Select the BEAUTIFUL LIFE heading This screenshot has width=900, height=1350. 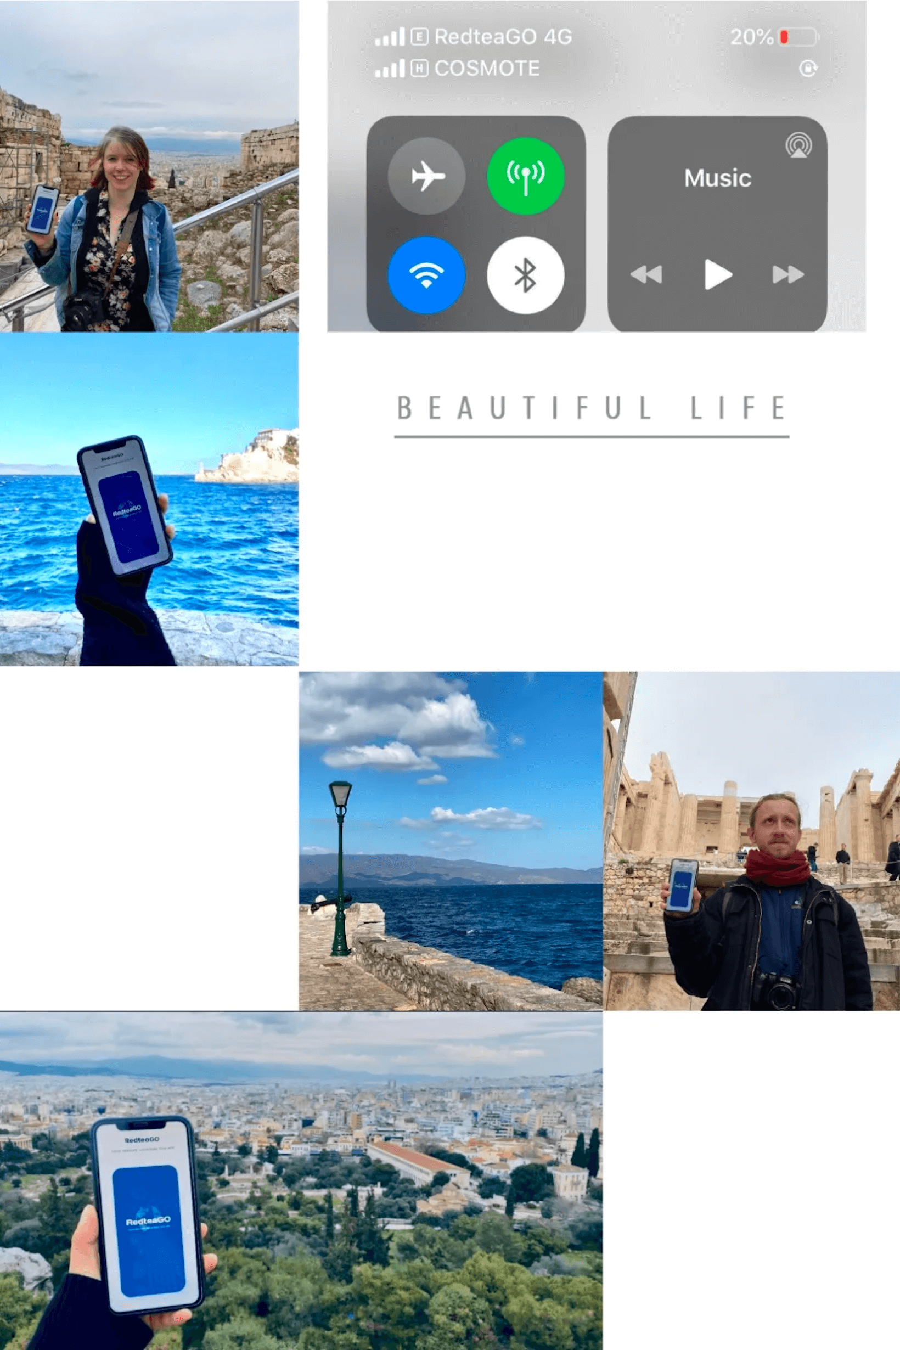point(592,408)
